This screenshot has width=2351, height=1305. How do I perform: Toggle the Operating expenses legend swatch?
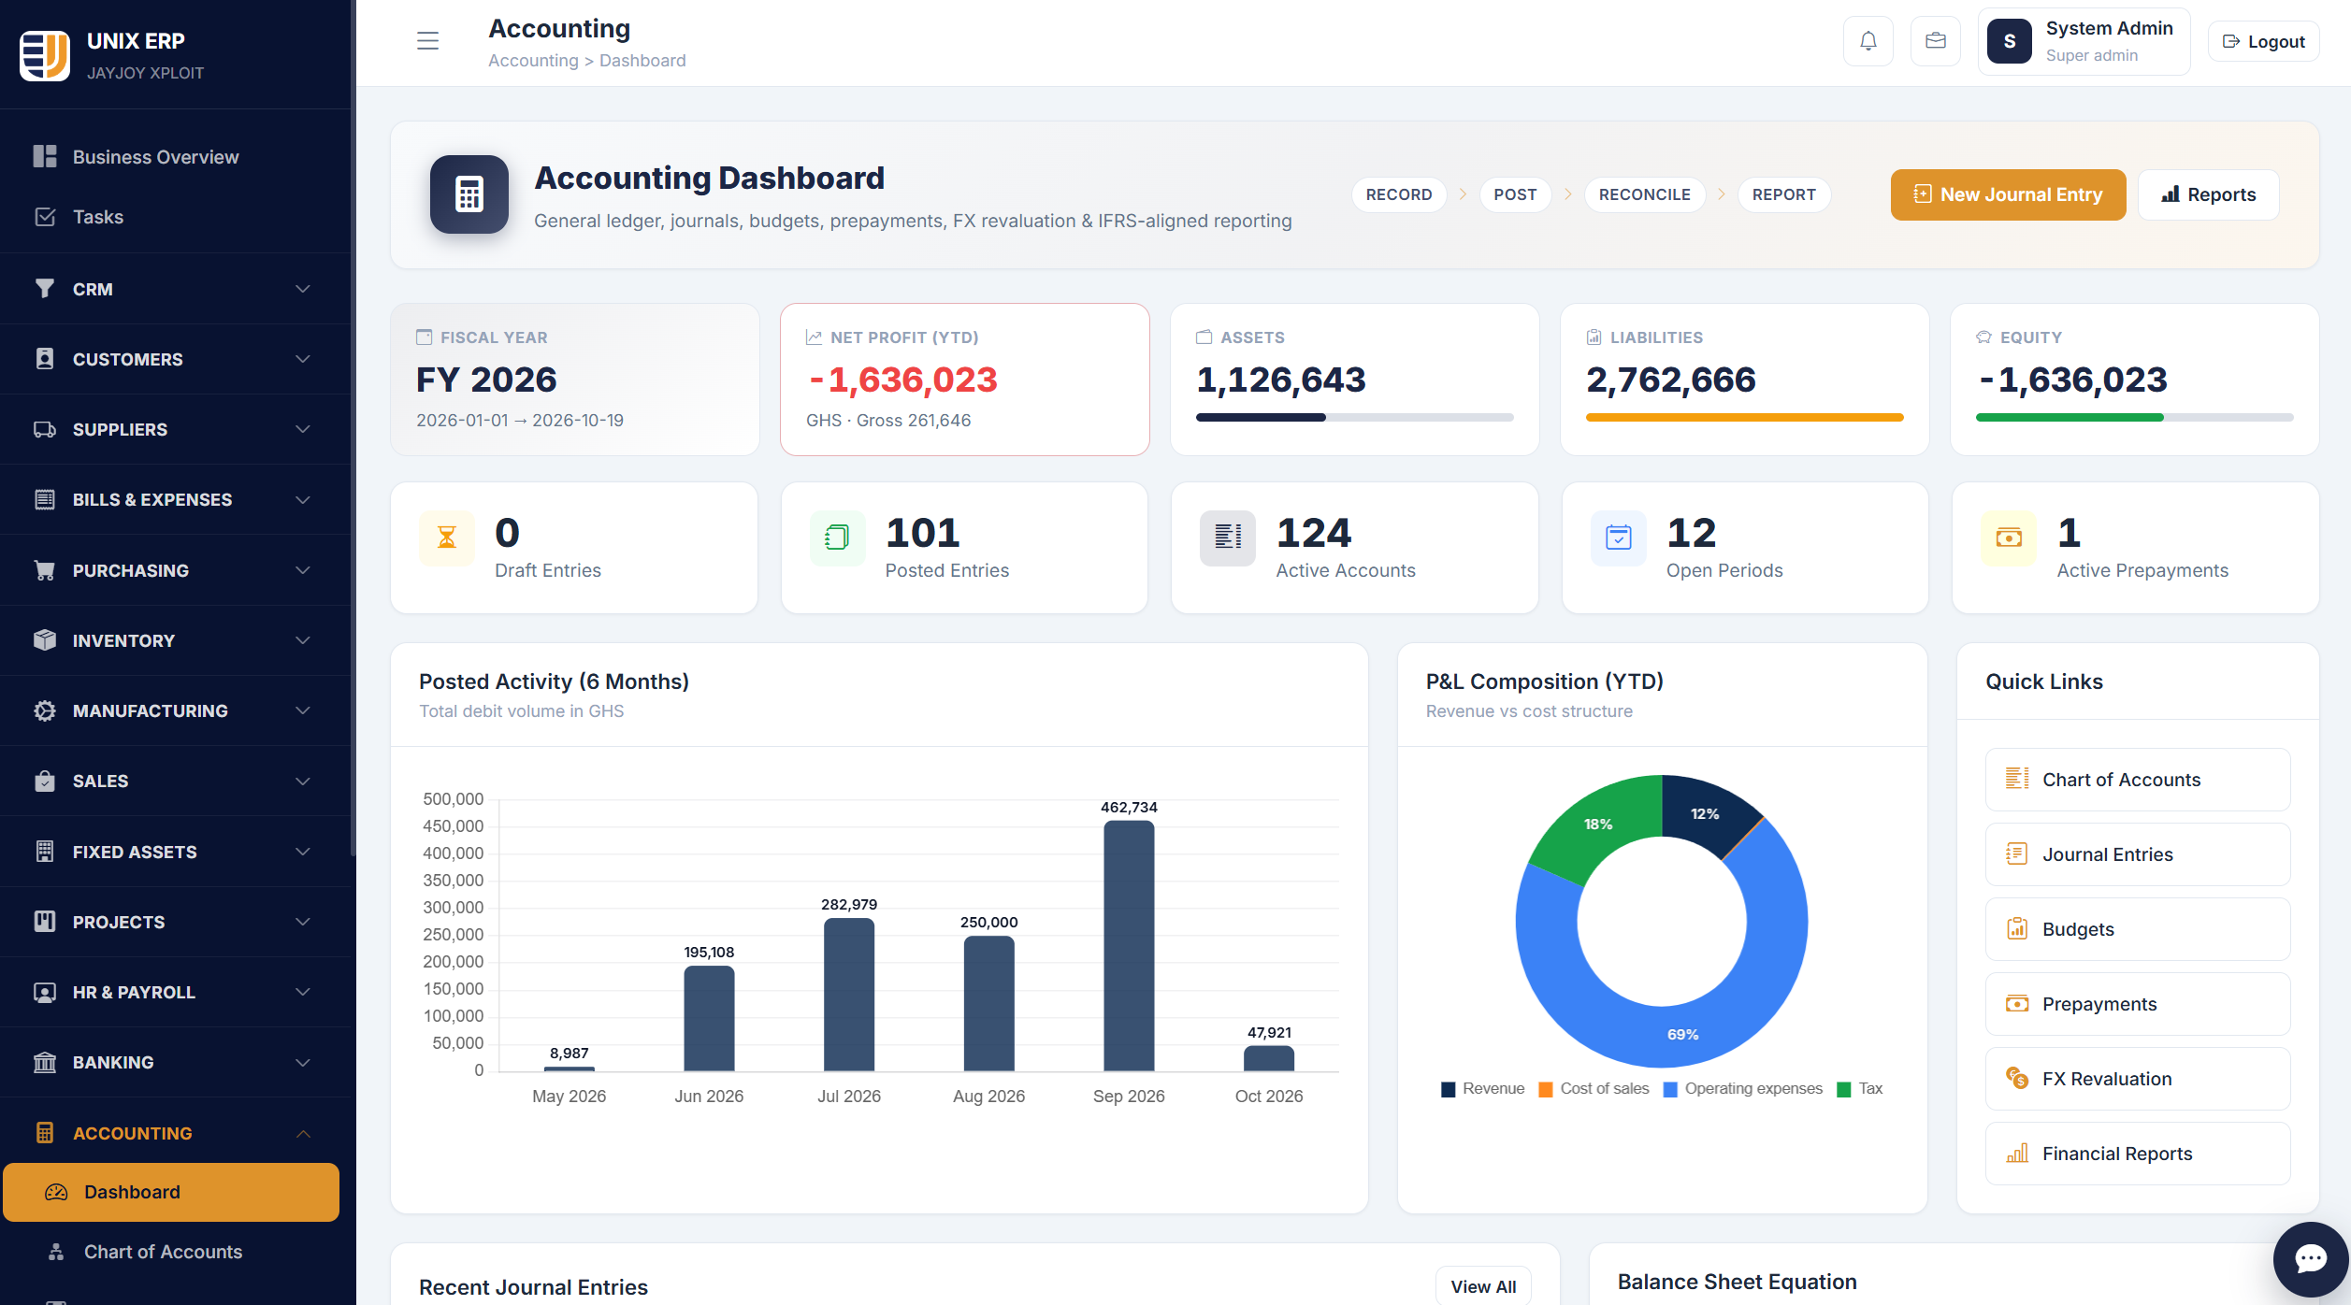pyautogui.click(x=1670, y=1089)
